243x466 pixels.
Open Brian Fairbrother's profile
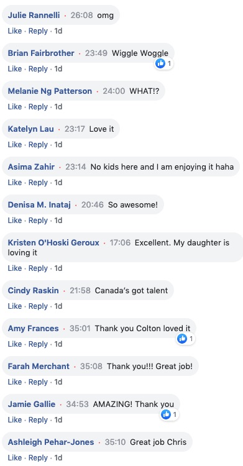pyautogui.click(x=41, y=53)
